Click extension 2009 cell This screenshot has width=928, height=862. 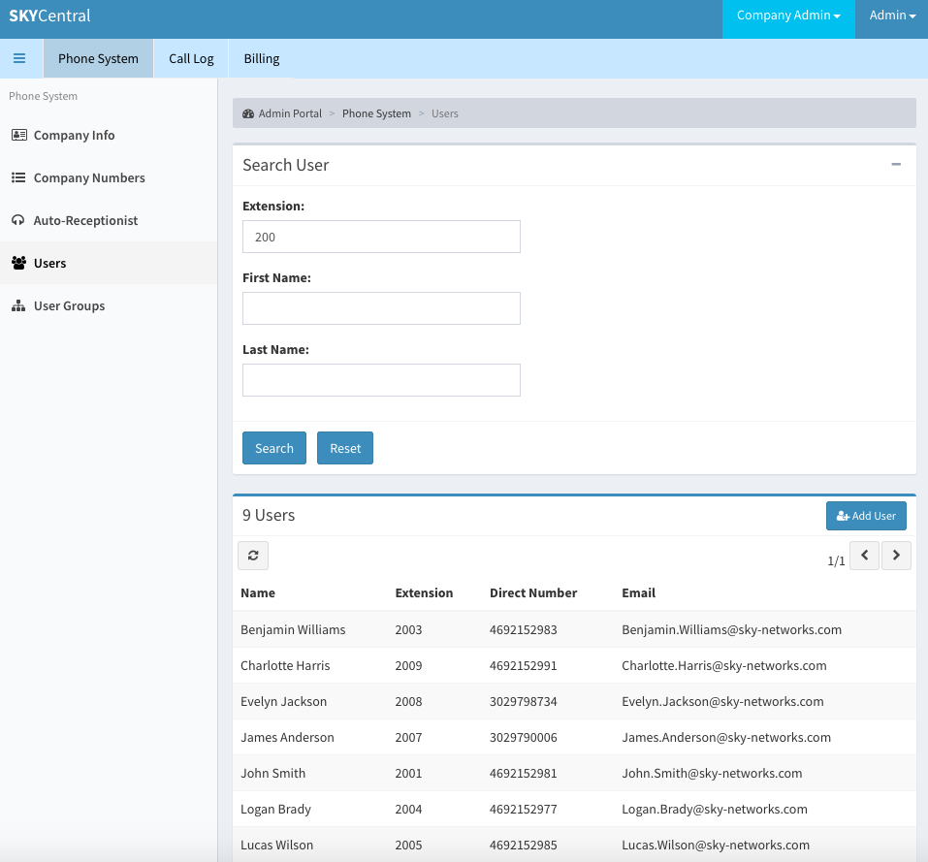pos(408,665)
